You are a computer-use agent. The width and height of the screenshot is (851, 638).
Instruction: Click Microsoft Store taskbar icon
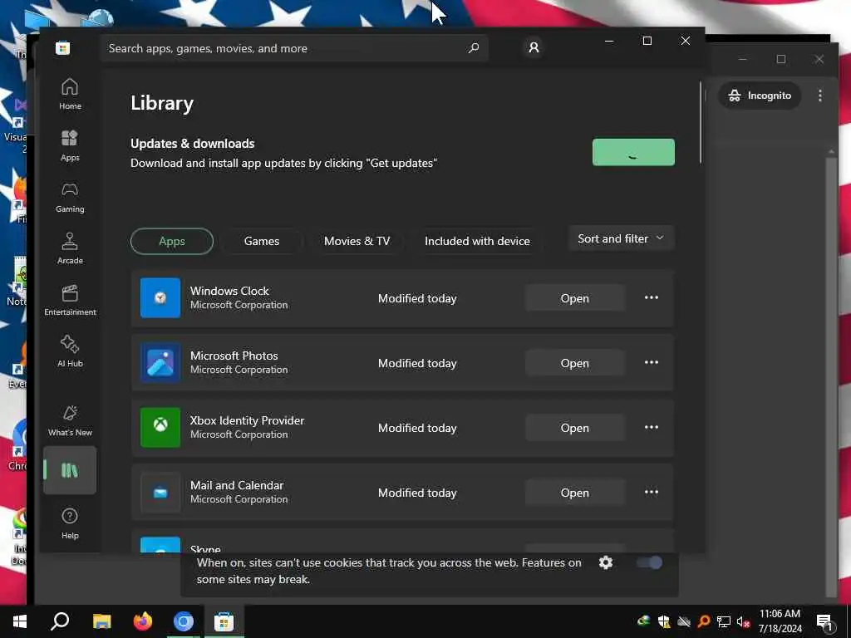[224, 621]
